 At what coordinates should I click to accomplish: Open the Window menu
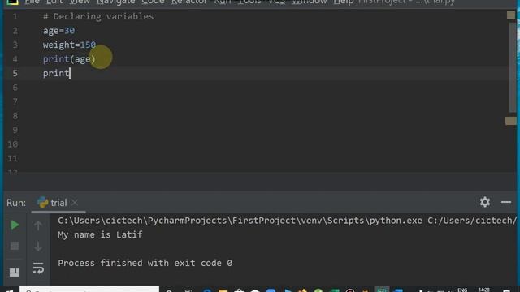click(309, 2)
